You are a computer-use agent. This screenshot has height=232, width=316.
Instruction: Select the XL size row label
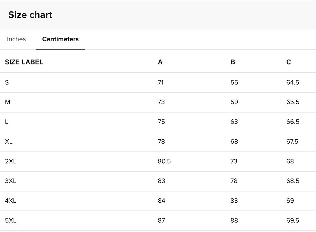coord(9,141)
